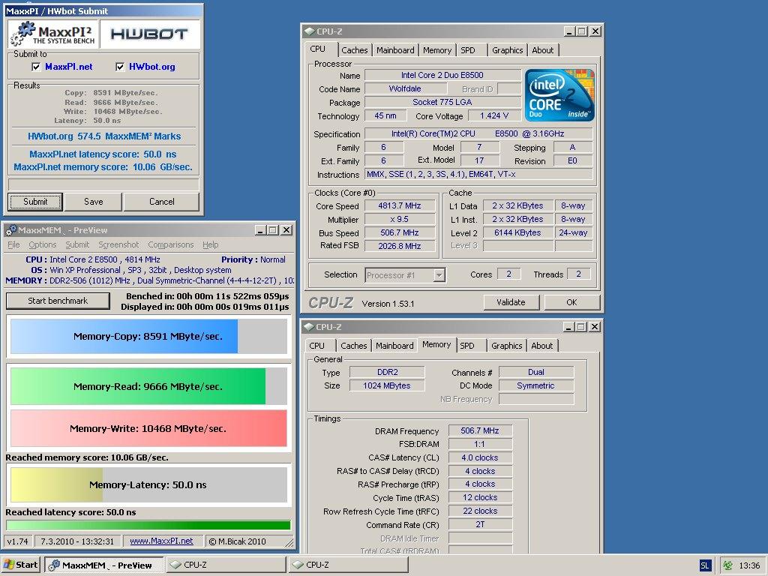Click the Wolfdale code name field
Screen dimensions: 768x576
[405, 88]
